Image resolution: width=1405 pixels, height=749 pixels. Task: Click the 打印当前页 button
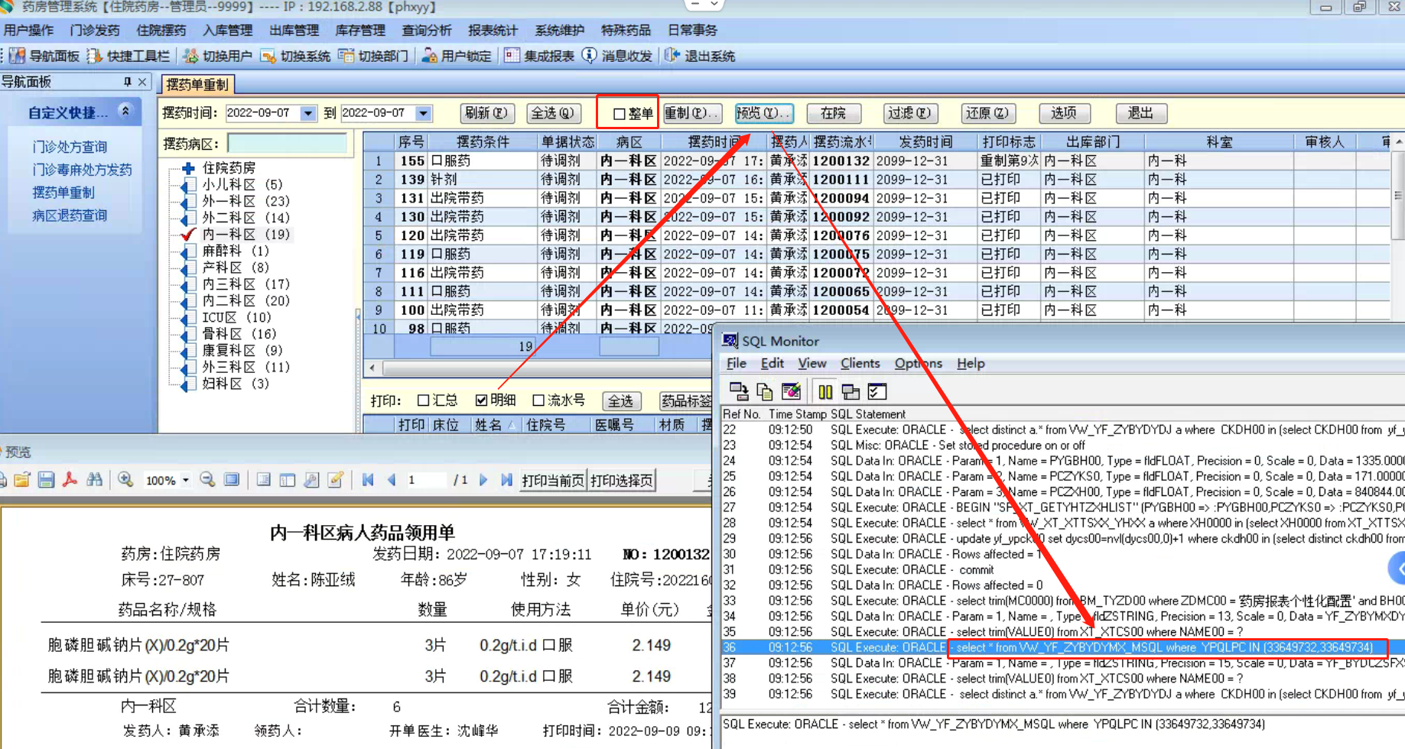click(x=553, y=481)
